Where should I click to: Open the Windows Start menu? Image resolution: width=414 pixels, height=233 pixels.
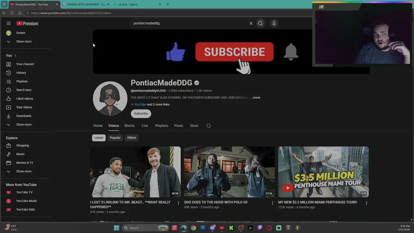pyautogui.click(x=116, y=228)
